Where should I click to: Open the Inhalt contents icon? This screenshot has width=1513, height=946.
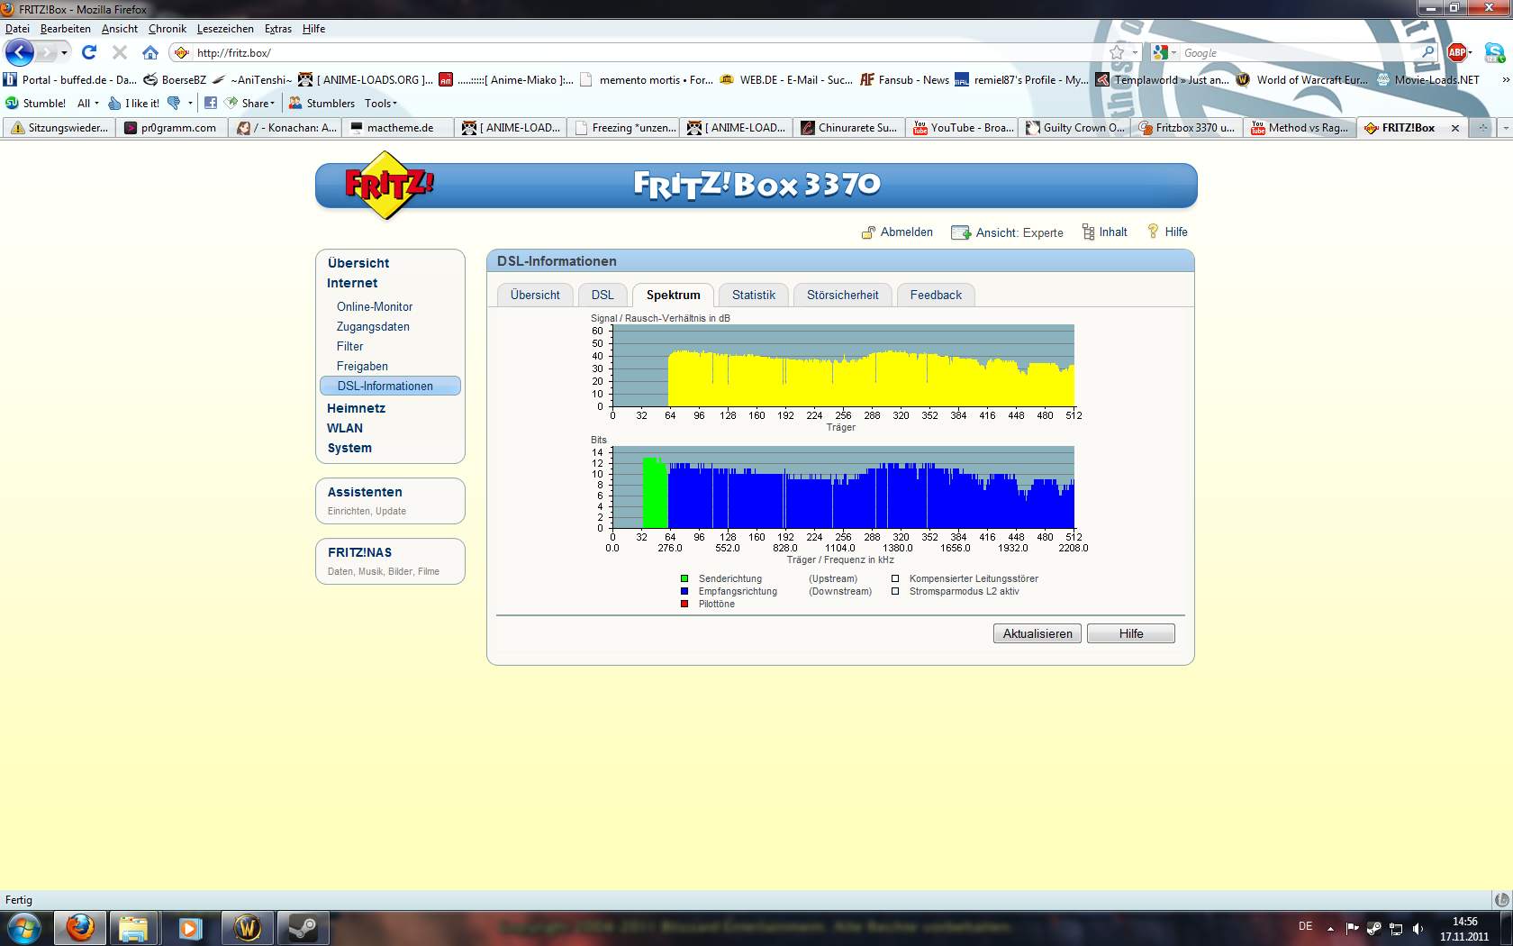tap(1088, 232)
